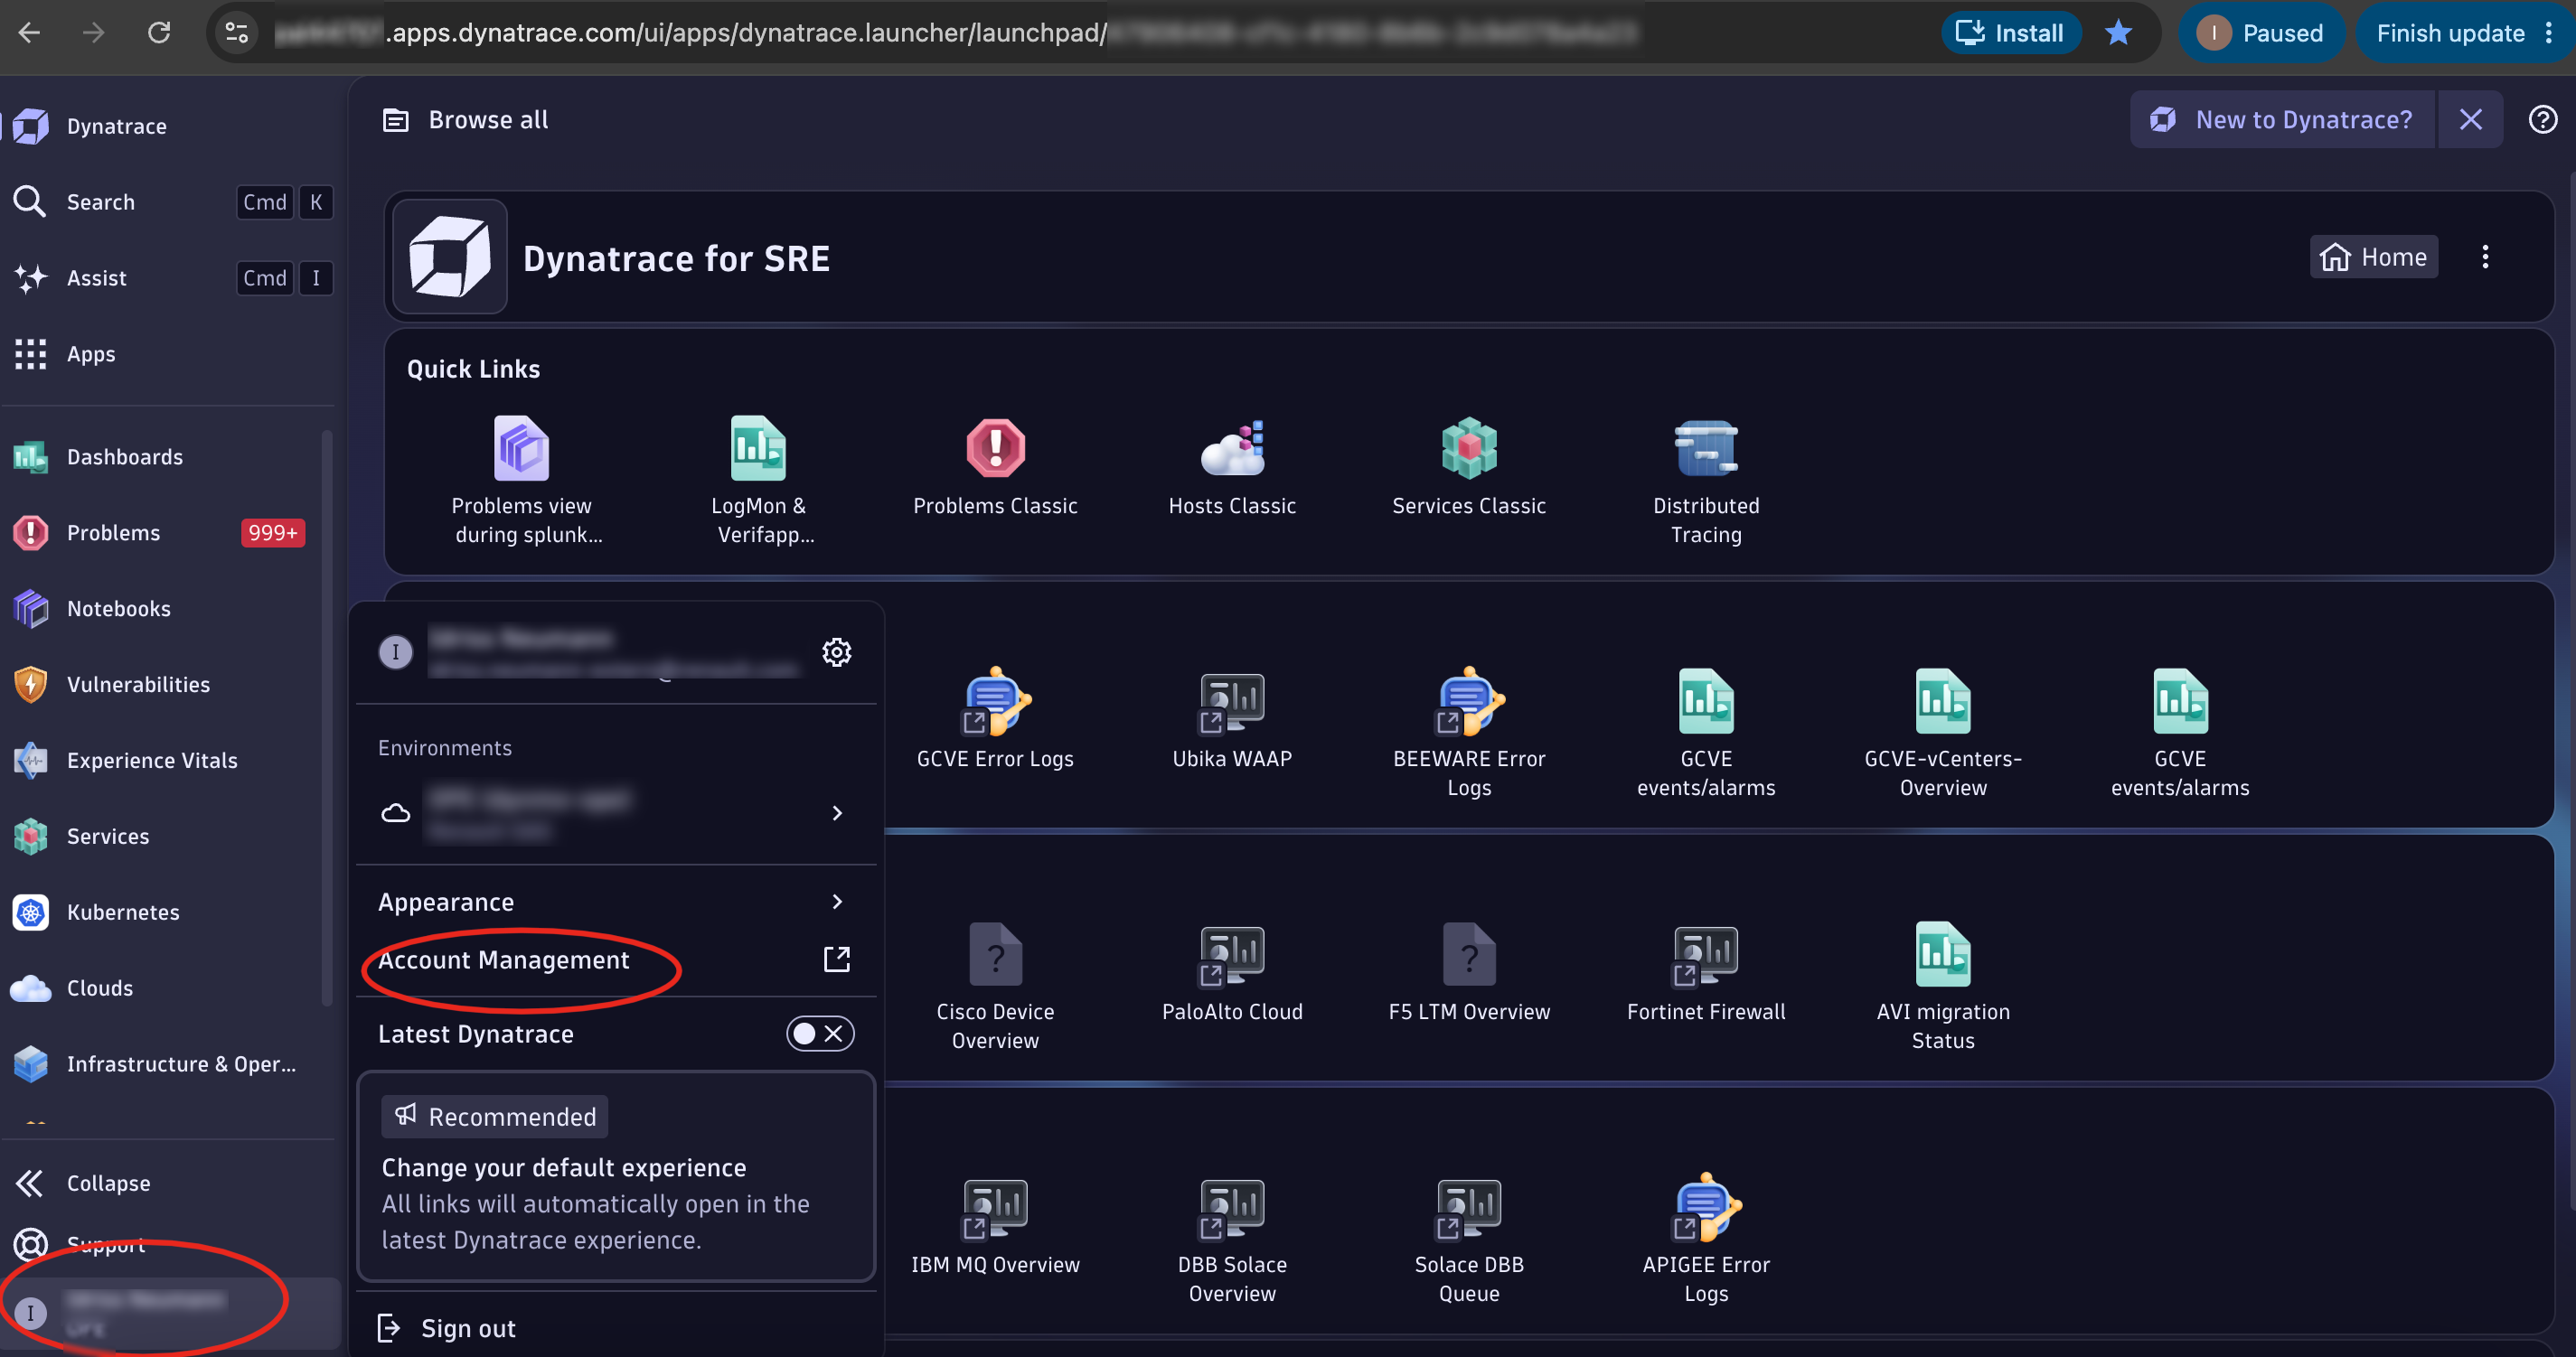This screenshot has width=2576, height=1357.
Task: Click Account Management link
Action: point(615,959)
